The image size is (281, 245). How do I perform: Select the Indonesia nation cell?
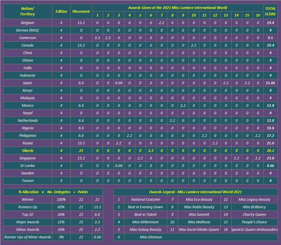pos(27,75)
